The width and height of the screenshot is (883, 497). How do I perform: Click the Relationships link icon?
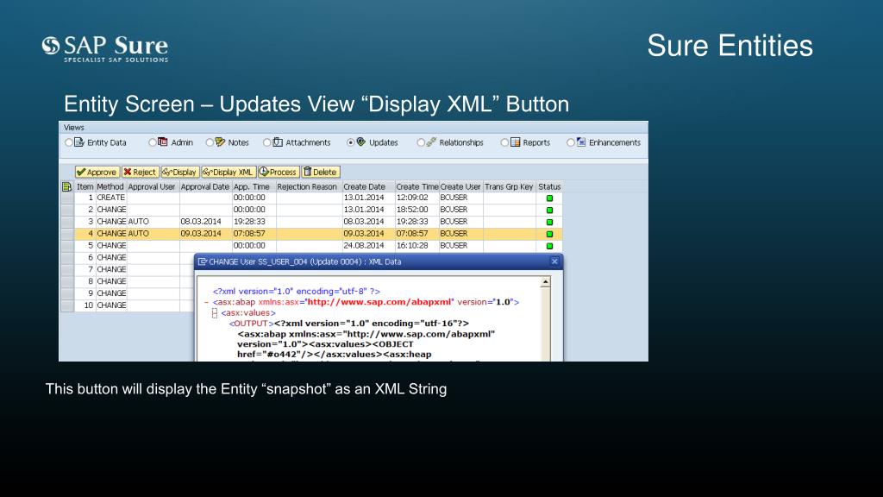(x=431, y=142)
